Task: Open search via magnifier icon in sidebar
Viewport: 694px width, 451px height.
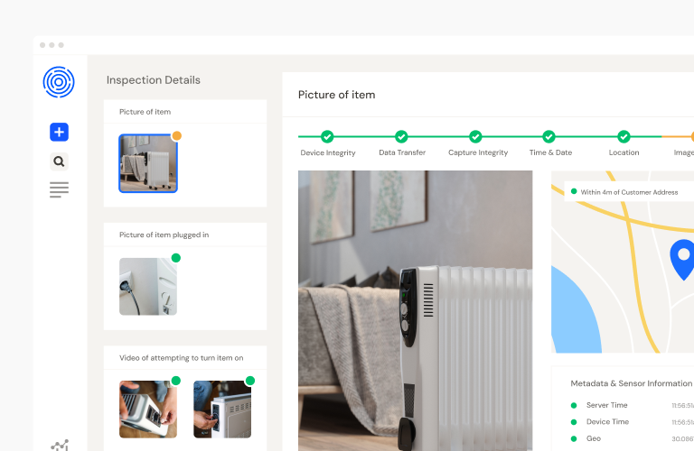Action: pos(59,161)
